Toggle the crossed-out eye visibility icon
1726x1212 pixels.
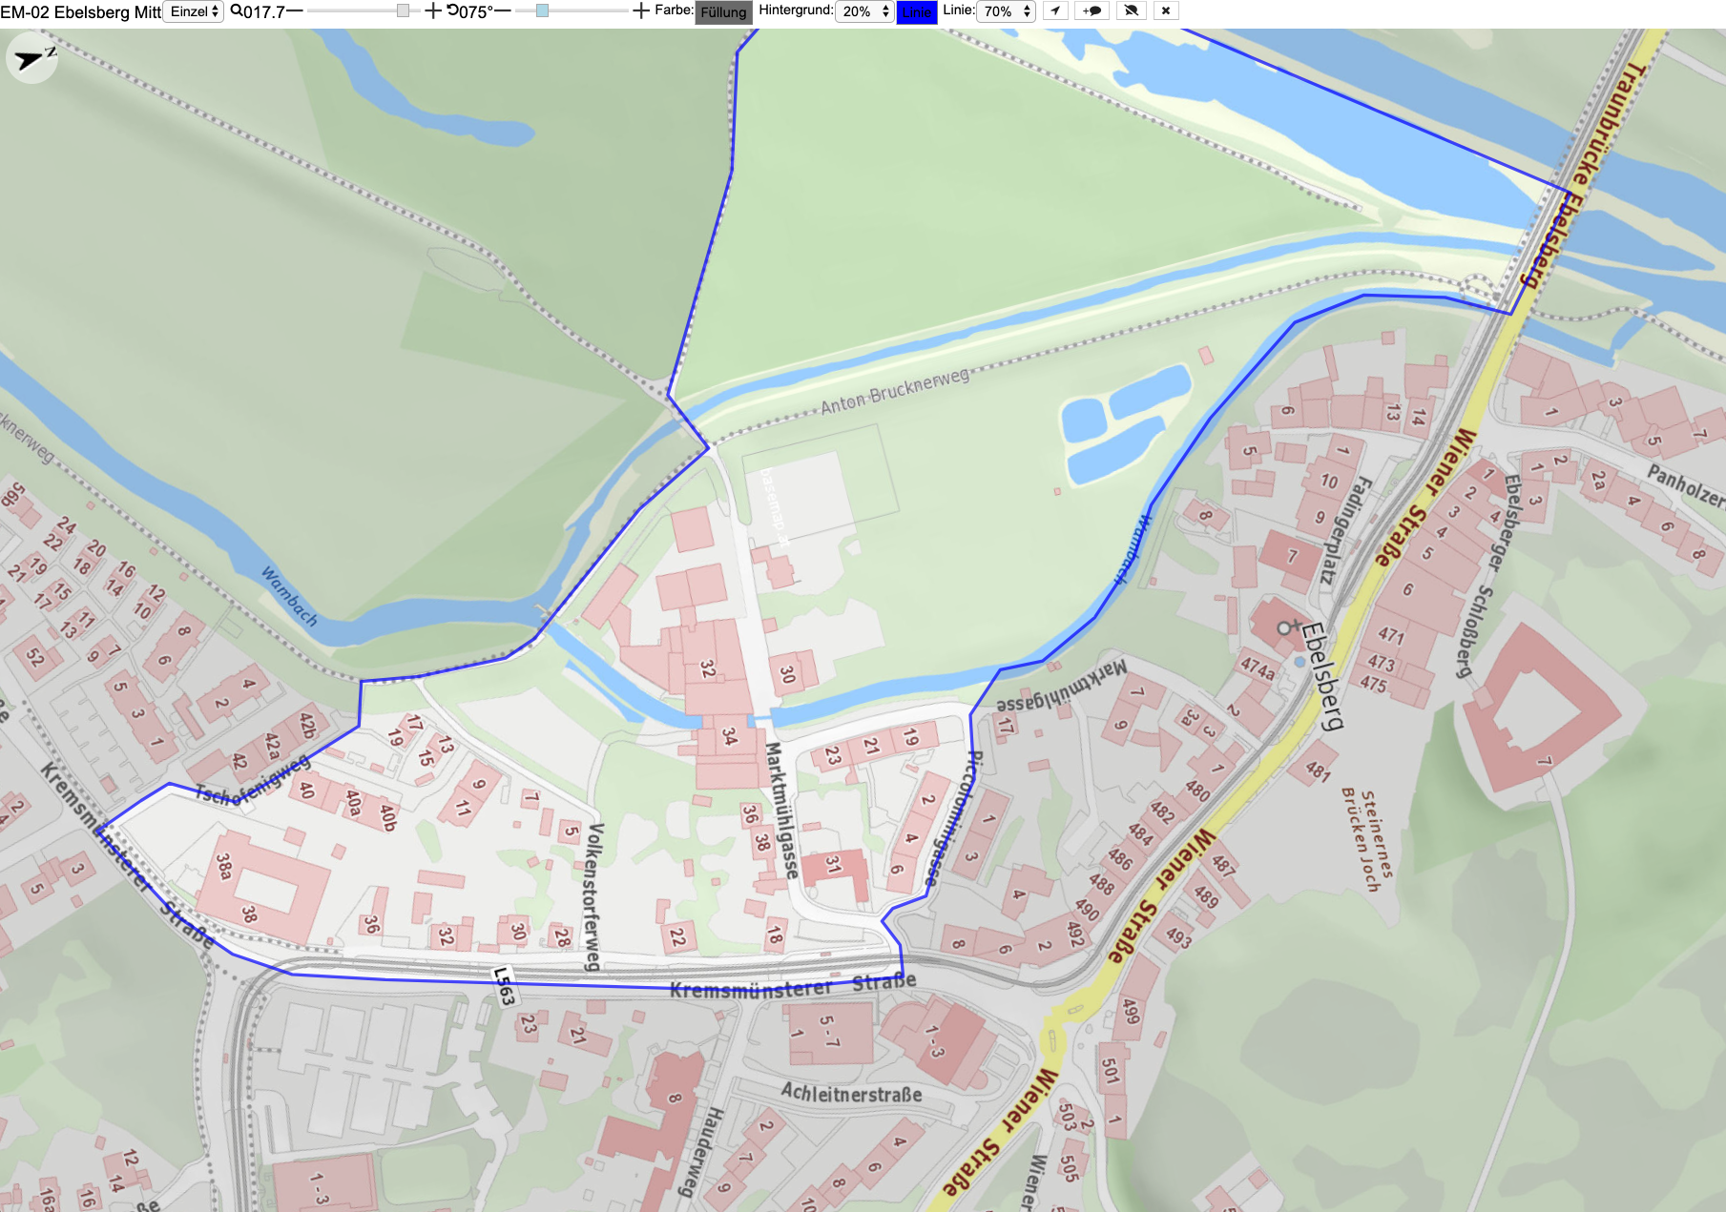tap(1131, 10)
